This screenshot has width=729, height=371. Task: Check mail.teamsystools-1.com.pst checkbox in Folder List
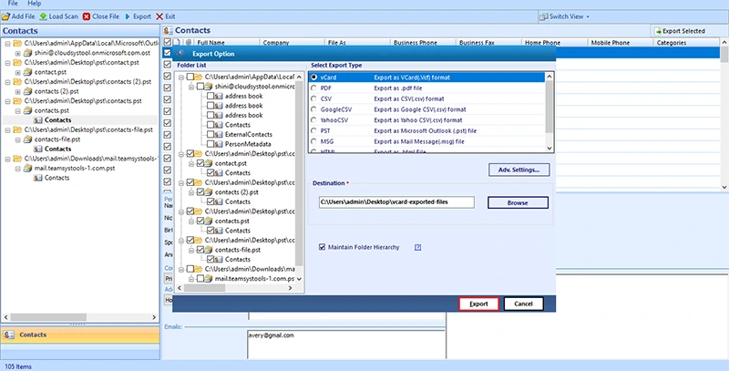[x=200, y=279]
